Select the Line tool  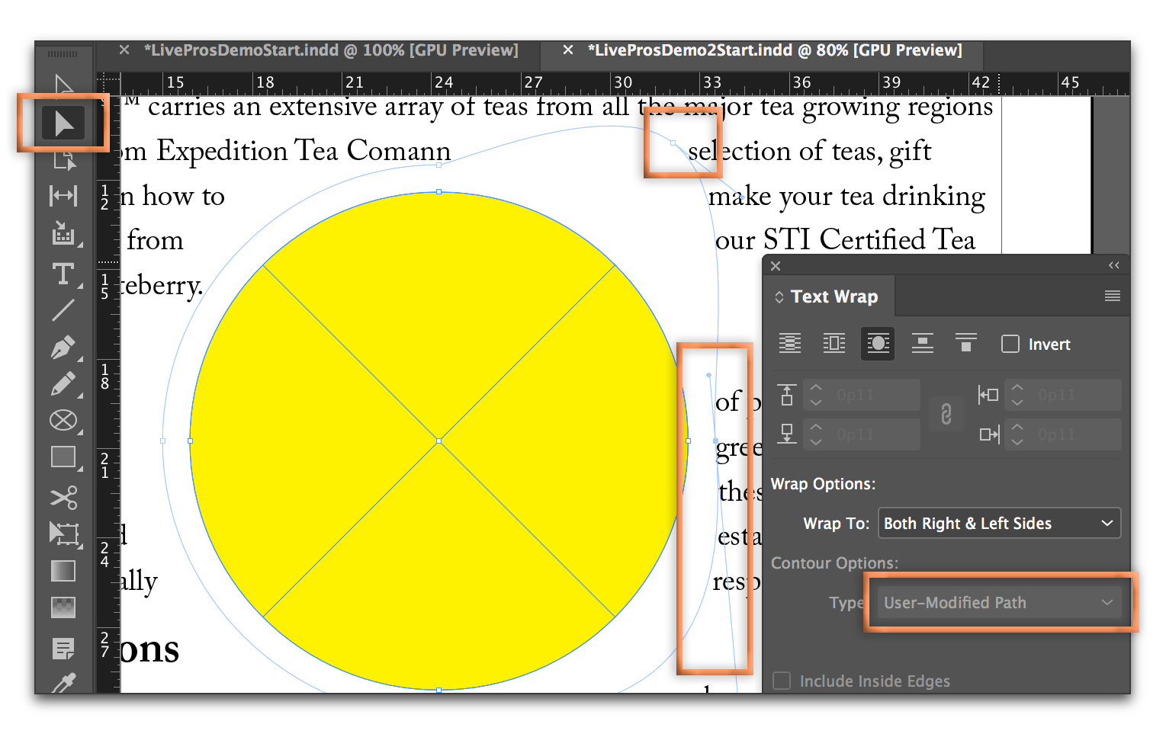(63, 310)
